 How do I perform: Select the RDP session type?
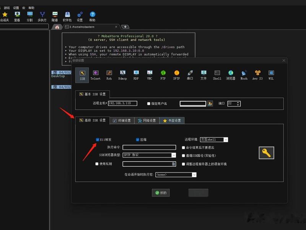pos(136,75)
